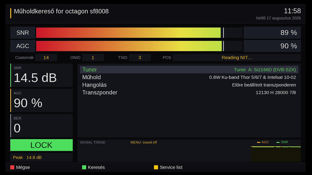Click the 14.5 dB SNR reading
This screenshot has width=312, height=175.
35,78
